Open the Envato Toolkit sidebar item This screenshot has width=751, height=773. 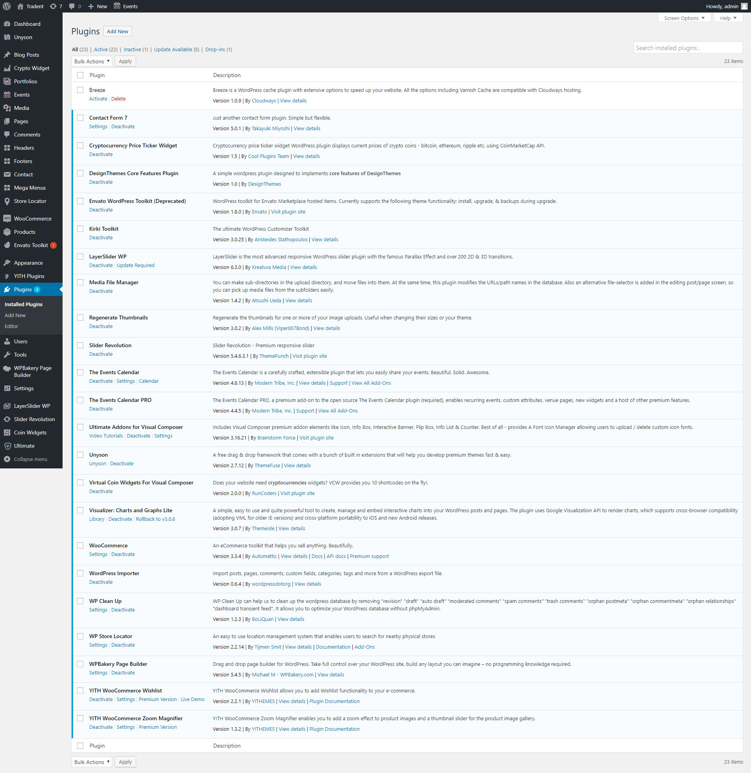pos(7,245)
